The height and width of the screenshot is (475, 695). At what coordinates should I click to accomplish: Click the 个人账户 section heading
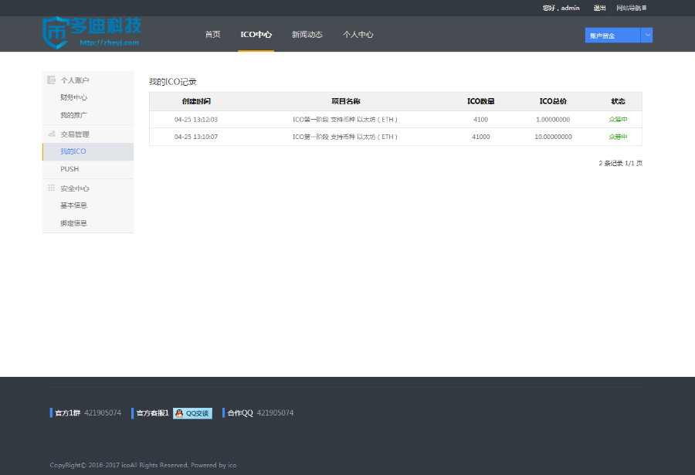click(x=75, y=80)
